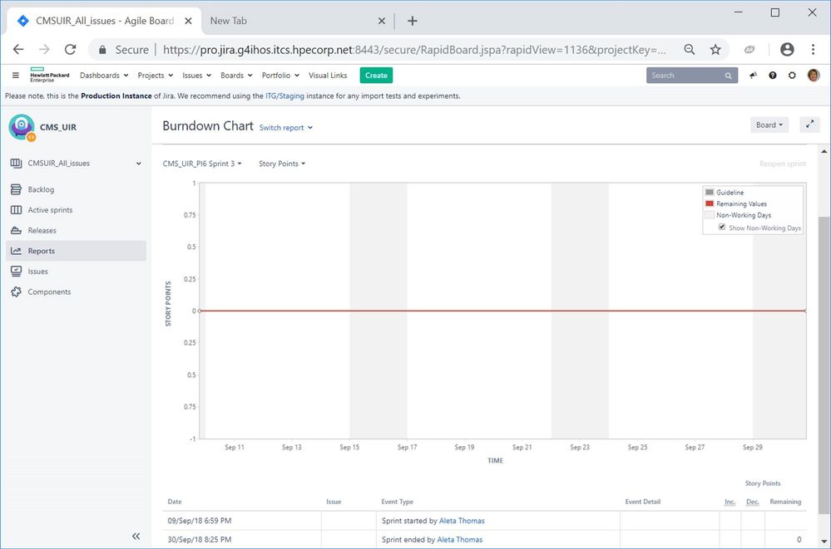
Task: Open the Dashboards dropdown menu
Action: (x=104, y=76)
